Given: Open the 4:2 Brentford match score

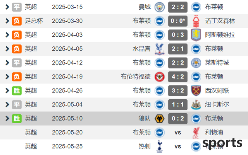Looking at the screenshot, I should click(x=178, y=77).
